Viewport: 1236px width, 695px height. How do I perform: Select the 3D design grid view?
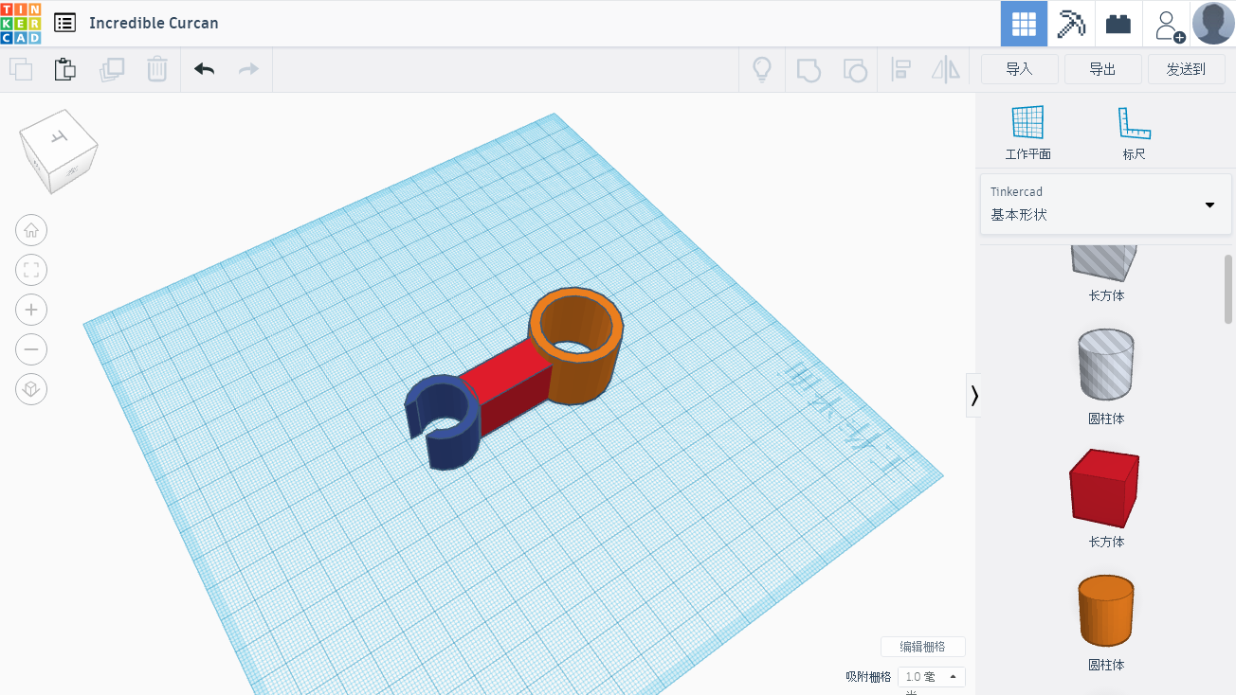(1024, 24)
